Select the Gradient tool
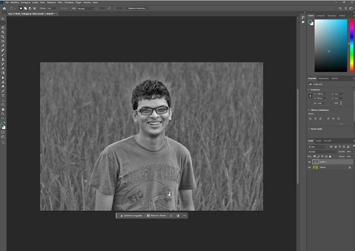355x251 pixels. click(x=3, y=73)
